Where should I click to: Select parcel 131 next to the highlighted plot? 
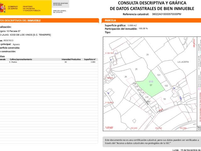159,75
